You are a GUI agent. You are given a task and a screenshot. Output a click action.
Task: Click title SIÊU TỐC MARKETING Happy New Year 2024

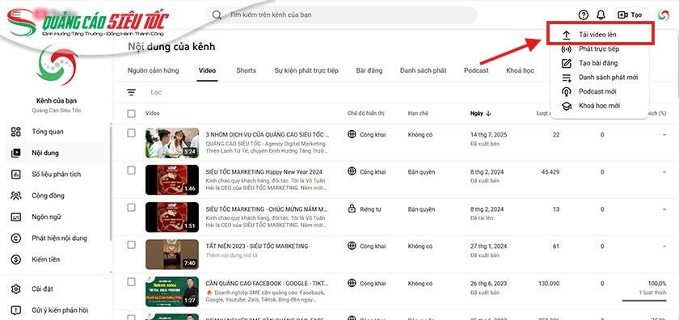tap(264, 172)
